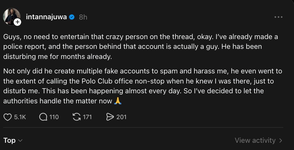Open the intannajuwa username profile link
Screen dimensions: 294x150
coord(46,17)
